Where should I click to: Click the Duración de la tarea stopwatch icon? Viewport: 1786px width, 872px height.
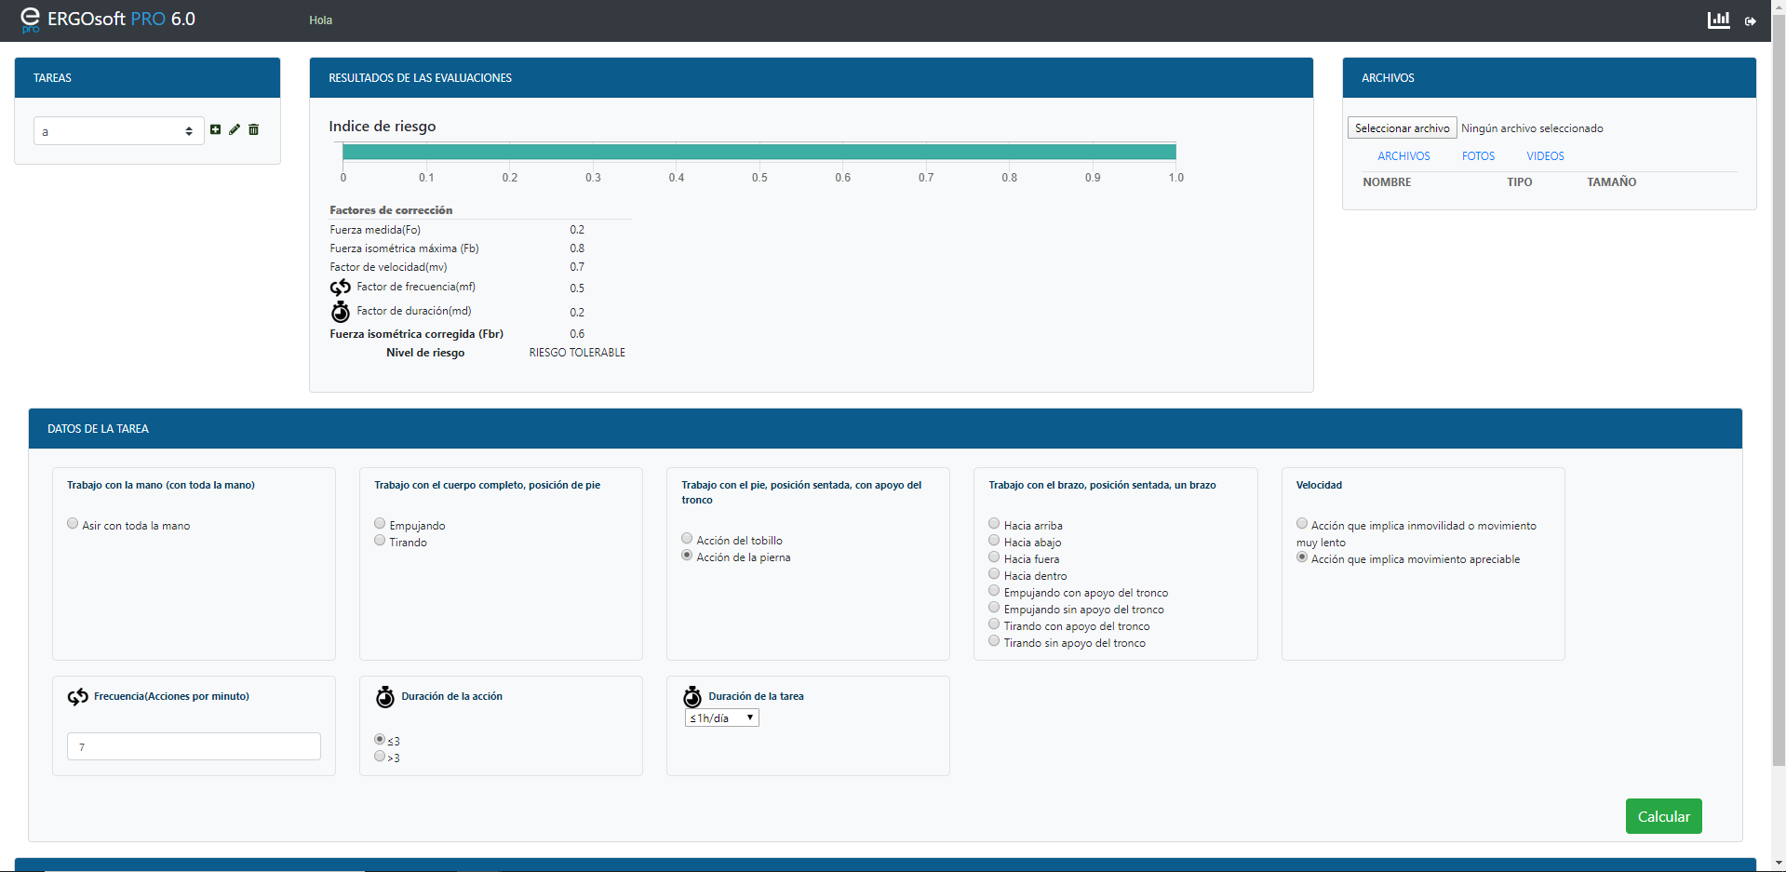click(x=692, y=697)
